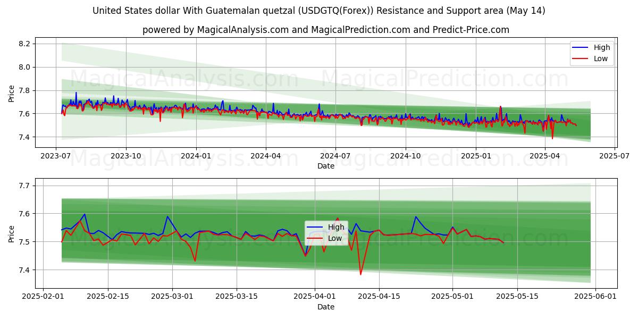
Task: Click 'Low' in the top chart legend
Action: [x=601, y=58]
